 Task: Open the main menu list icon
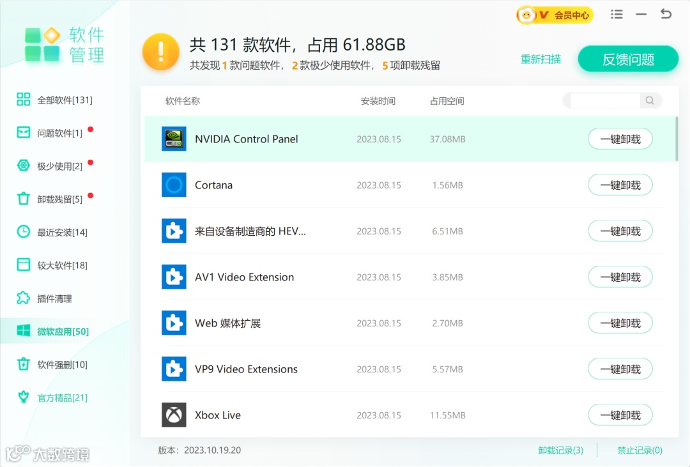point(617,15)
